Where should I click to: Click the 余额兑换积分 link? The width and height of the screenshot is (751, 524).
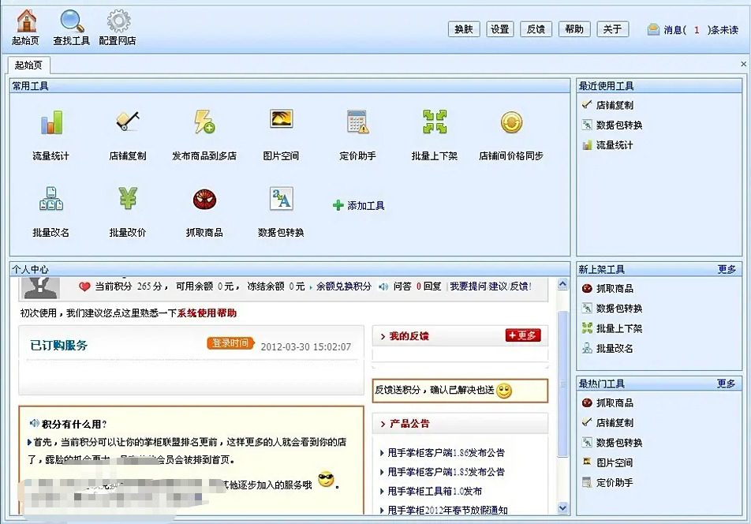(343, 286)
